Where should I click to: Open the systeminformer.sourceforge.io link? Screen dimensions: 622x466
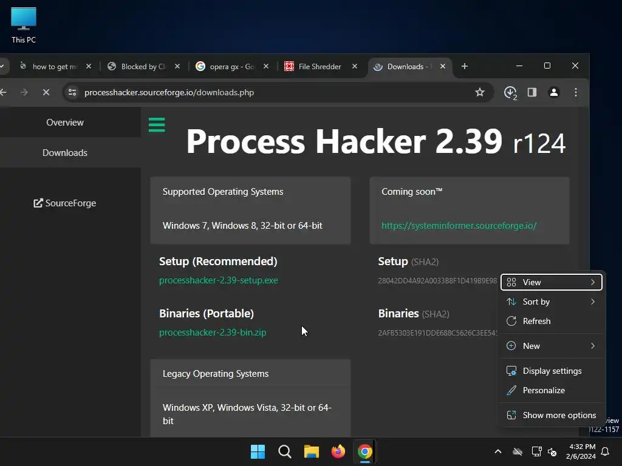pos(459,226)
